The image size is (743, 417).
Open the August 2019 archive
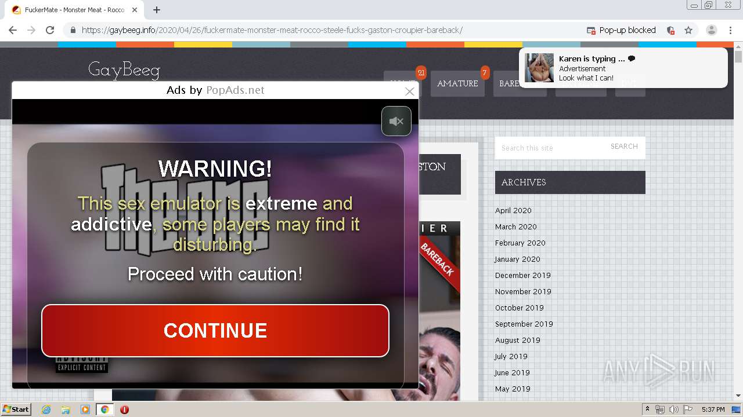[518, 340]
